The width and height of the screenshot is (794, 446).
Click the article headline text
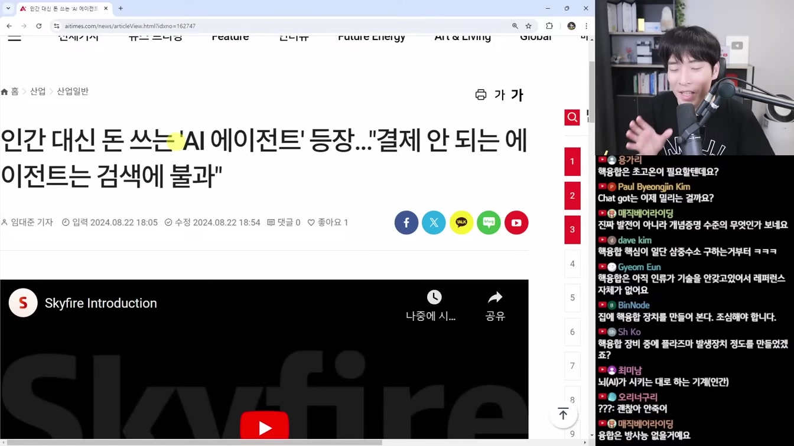click(x=264, y=158)
